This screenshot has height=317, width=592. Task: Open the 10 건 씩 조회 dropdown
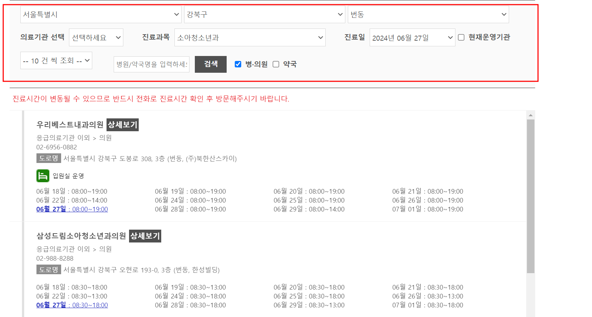56,61
